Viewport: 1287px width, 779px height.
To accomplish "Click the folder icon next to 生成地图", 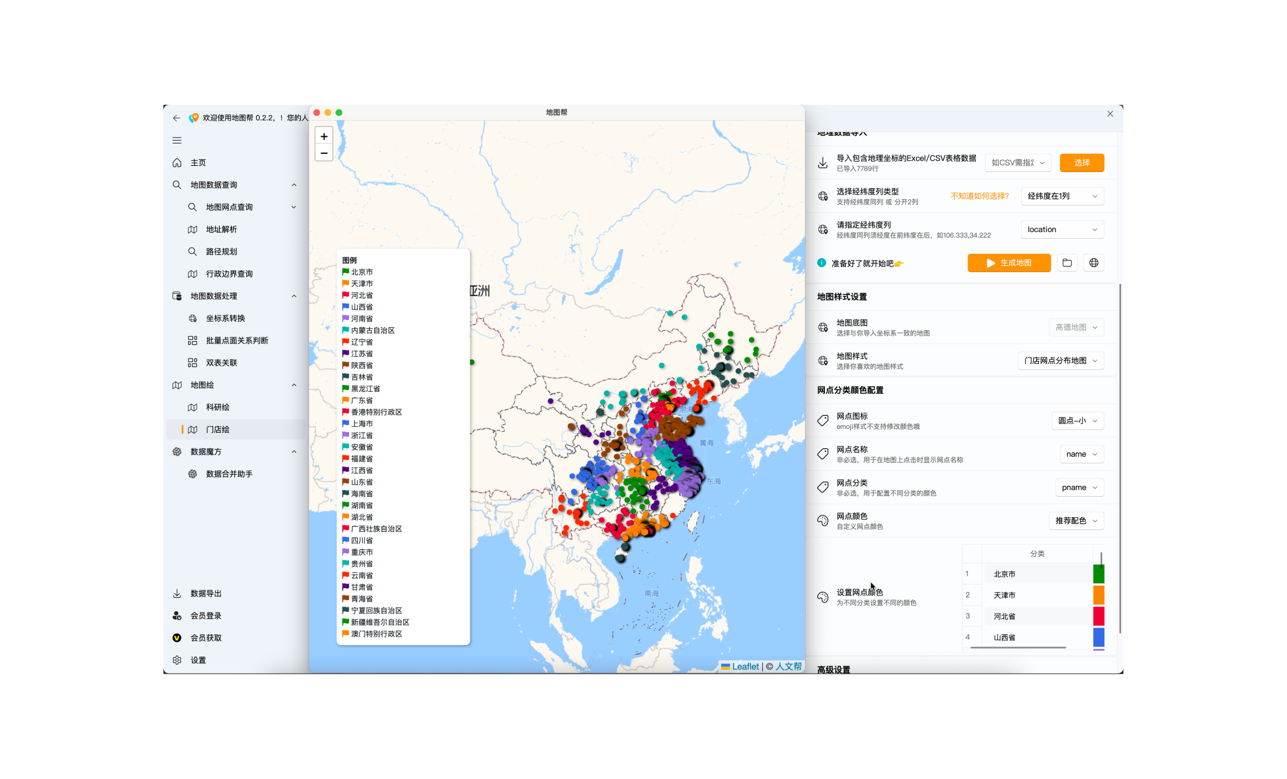I will (x=1067, y=263).
